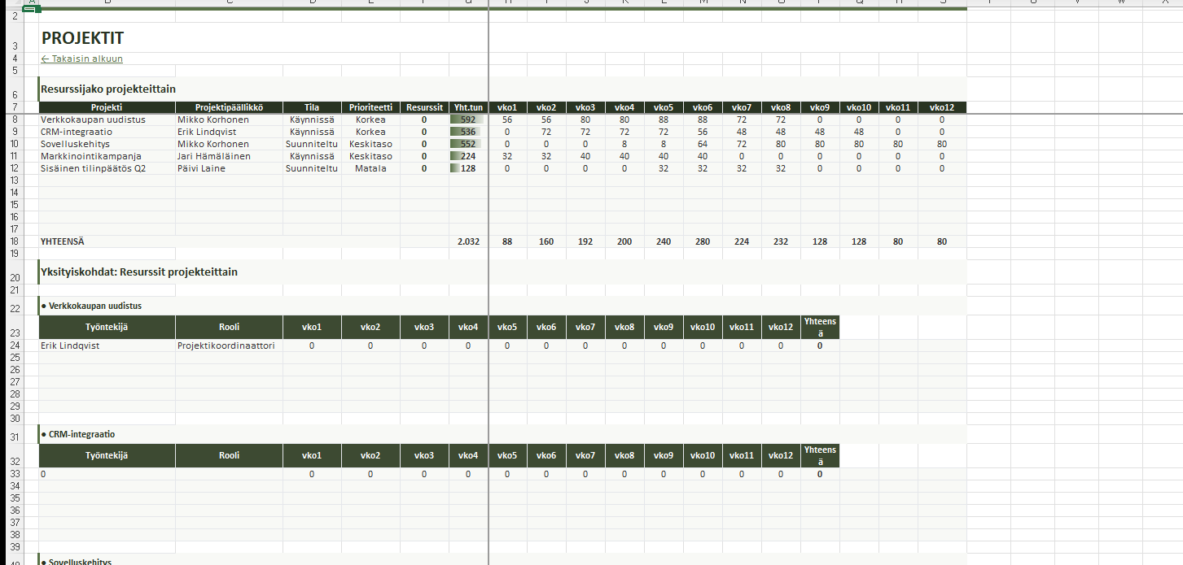Select 'Projektikoordinaattori' role cell
1183x565 pixels.
click(x=226, y=346)
